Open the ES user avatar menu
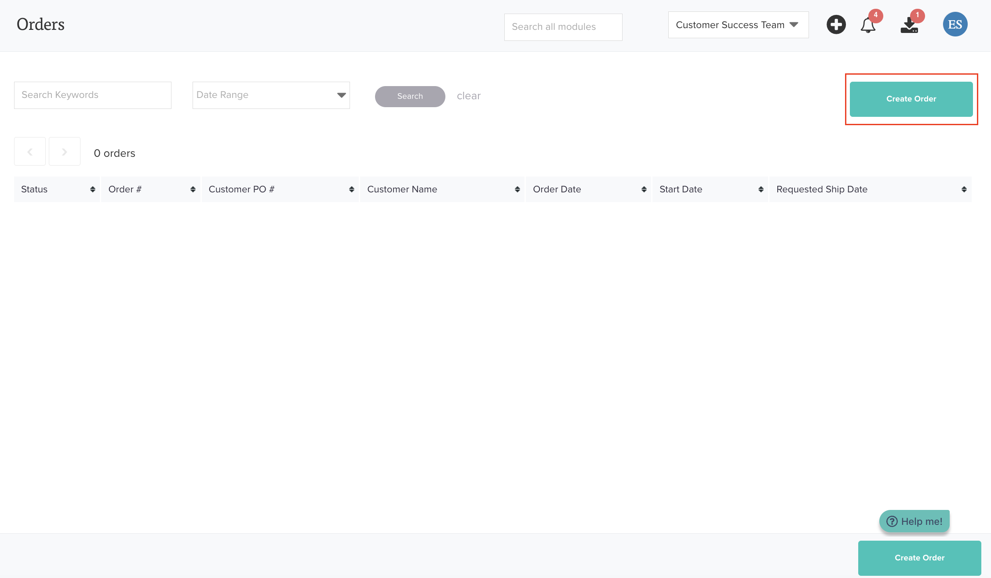991x578 pixels. coord(955,25)
